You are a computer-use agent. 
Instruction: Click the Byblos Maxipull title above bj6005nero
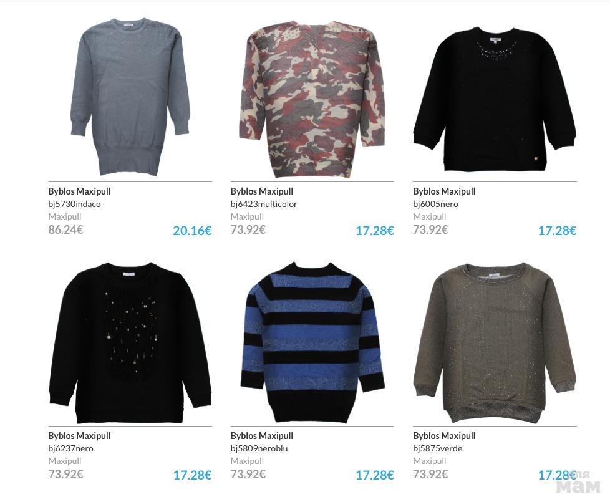point(444,191)
